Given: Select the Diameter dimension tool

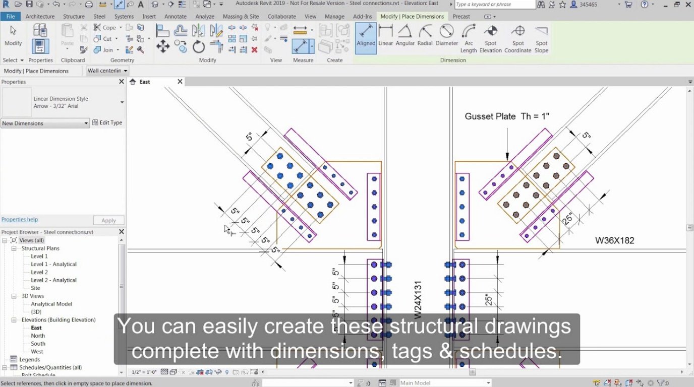Looking at the screenshot, I should point(447,36).
